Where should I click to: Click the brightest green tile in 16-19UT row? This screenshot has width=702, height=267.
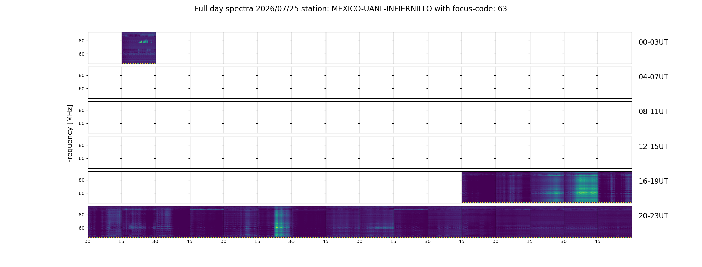tap(581, 187)
